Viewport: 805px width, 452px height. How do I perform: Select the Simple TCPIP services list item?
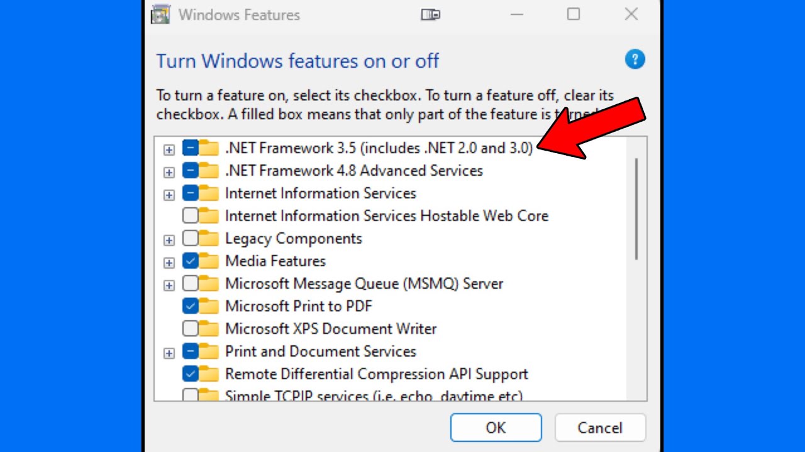(x=374, y=396)
